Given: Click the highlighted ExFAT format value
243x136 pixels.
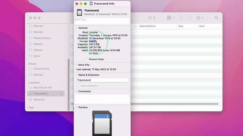Looking at the screenshot, I should [x=93, y=41].
